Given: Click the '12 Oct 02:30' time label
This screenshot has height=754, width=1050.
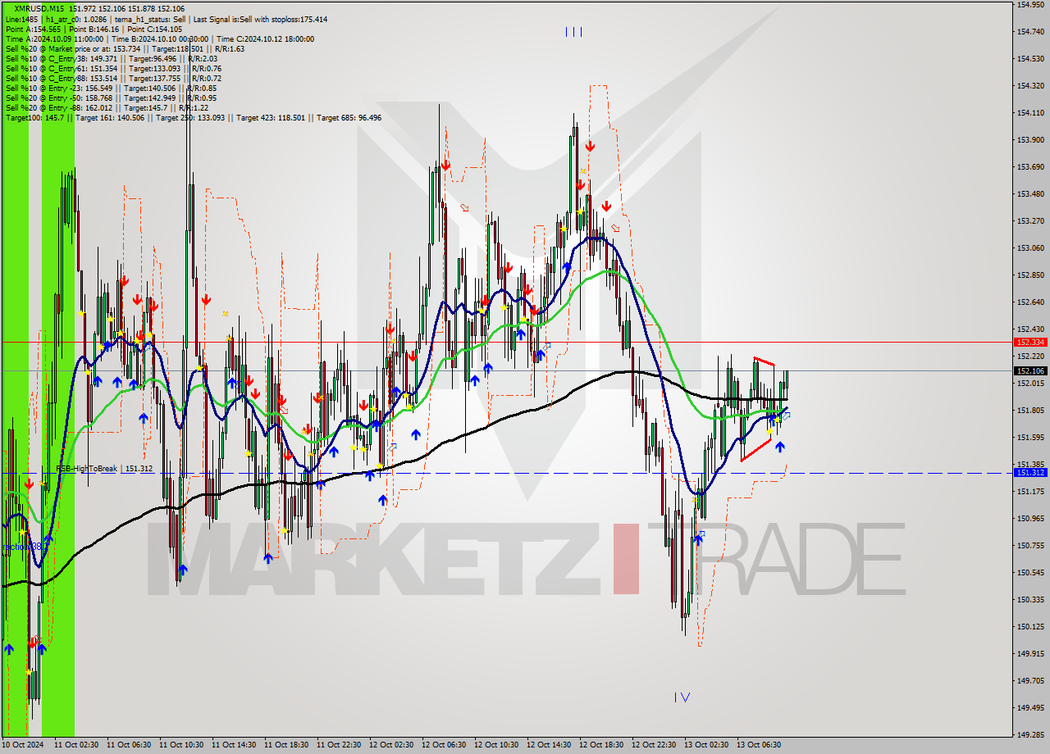Looking at the screenshot, I should click(391, 745).
